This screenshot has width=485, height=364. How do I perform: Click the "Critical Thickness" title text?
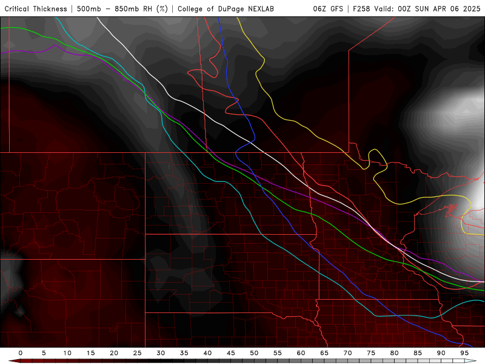tap(36, 8)
